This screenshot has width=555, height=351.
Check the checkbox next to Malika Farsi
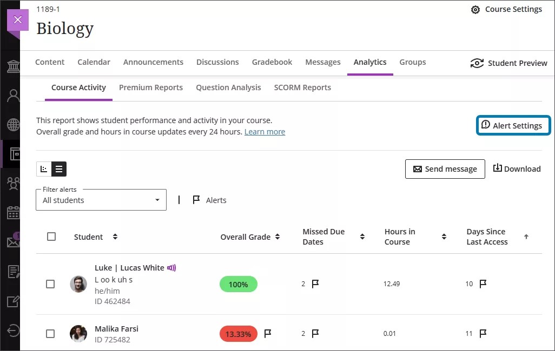(50, 334)
